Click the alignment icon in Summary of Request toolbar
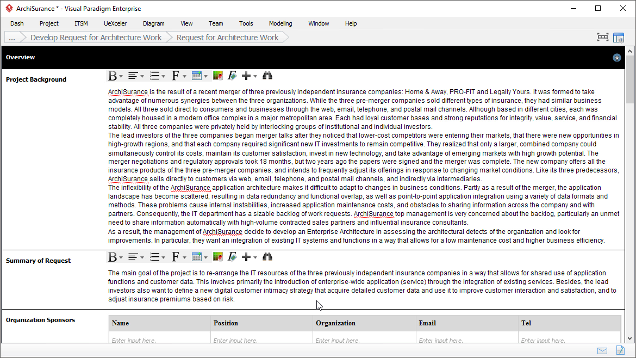Image resolution: width=636 pixels, height=358 pixels. pyautogui.click(x=133, y=257)
